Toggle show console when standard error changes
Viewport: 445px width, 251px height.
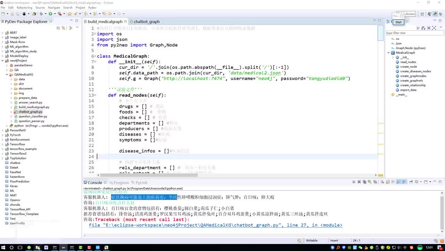(x=404, y=182)
